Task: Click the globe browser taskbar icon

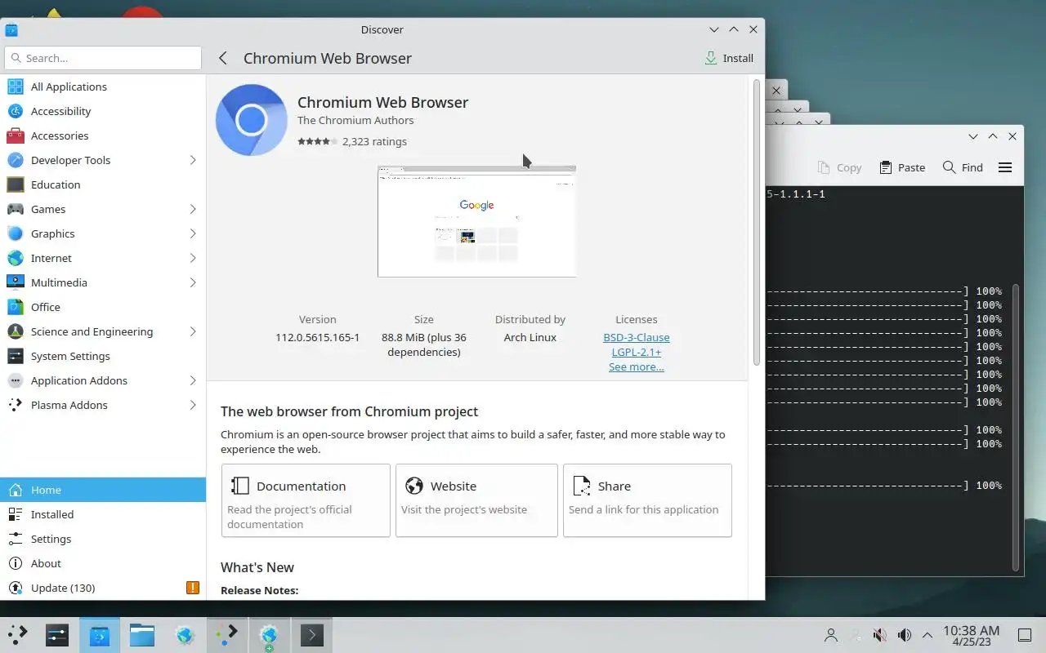Action: coord(185,634)
